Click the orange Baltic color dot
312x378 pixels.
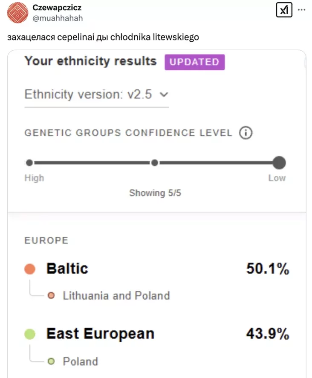(30, 269)
